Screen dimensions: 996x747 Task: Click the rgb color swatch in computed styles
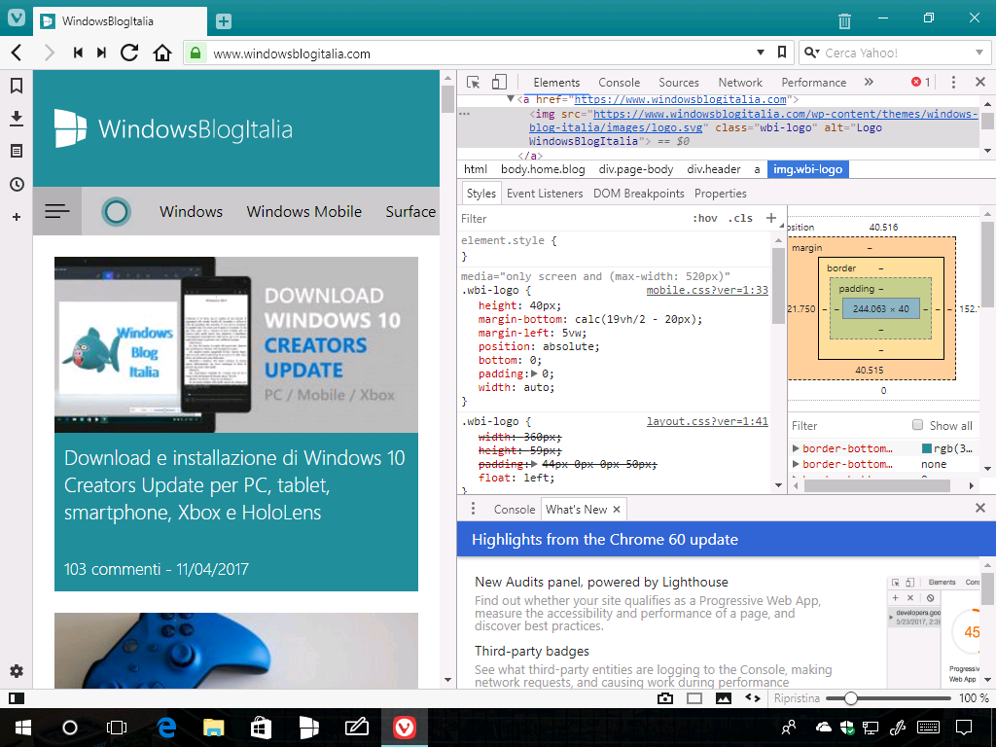pyautogui.click(x=927, y=448)
